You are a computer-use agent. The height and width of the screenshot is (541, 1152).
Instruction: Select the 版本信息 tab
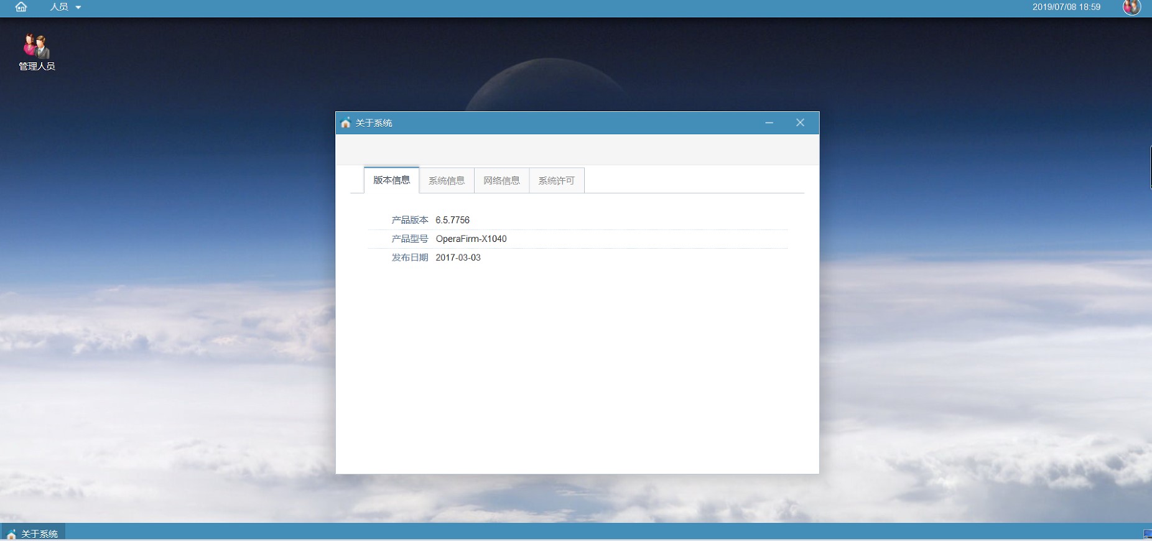click(391, 180)
